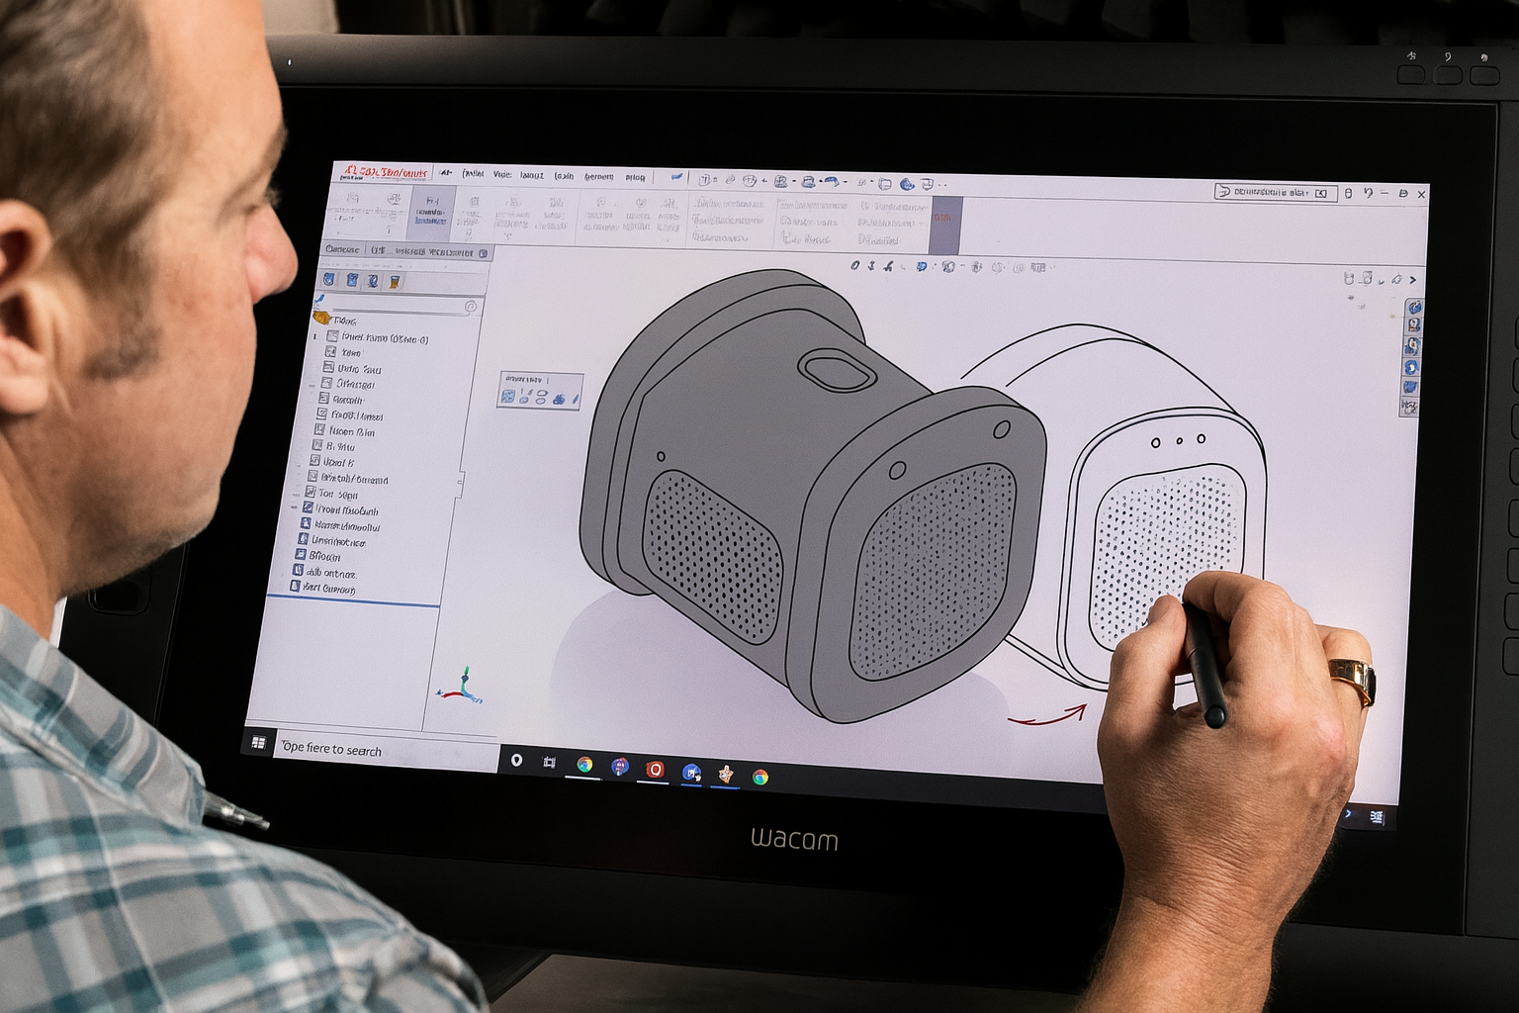
Task: Click the FeatureManager design tree tab icon
Action: [329, 279]
